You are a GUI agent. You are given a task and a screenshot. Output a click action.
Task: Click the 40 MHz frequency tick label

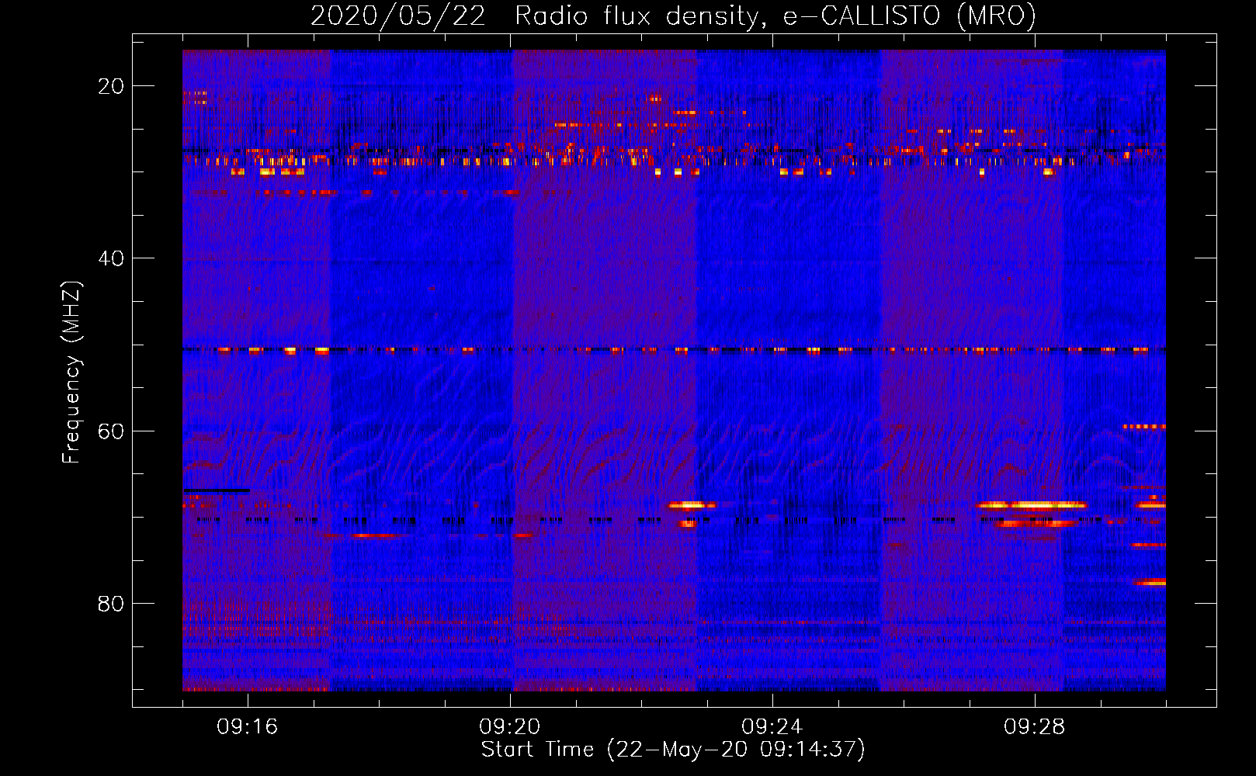(111, 258)
